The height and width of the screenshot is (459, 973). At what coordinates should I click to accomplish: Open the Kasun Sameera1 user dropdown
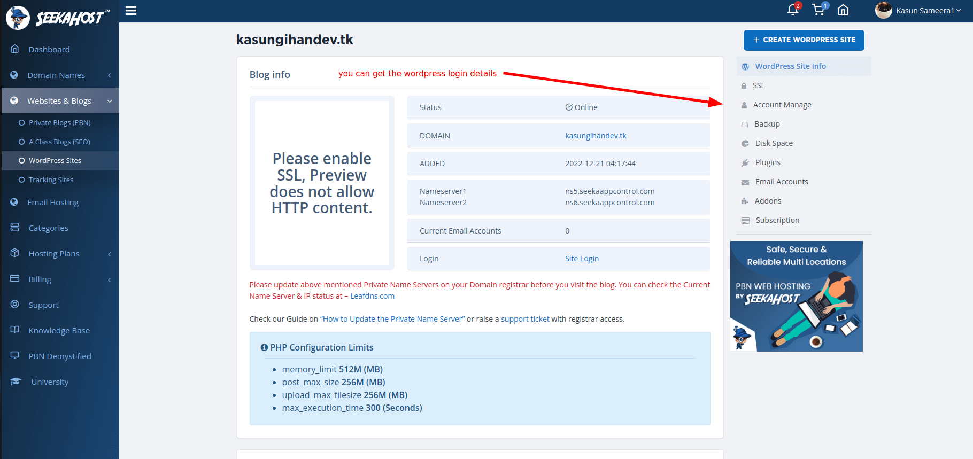pyautogui.click(x=928, y=11)
